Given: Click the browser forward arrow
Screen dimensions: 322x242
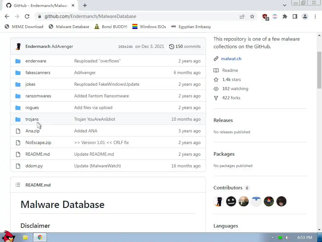Looking at the screenshot, I should 17,16.
